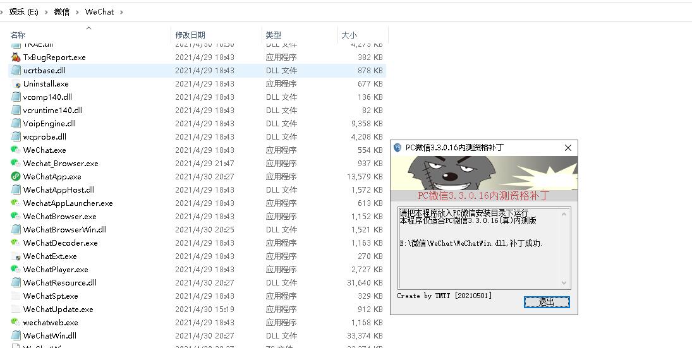The height and width of the screenshot is (348, 692).
Task: Click the 13,579 KB size cell
Action: (x=365, y=176)
